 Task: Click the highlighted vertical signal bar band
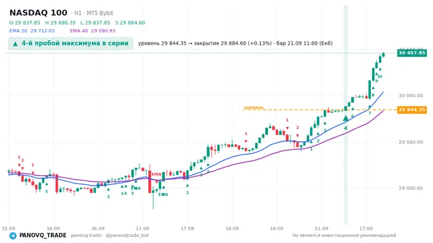coord(346,115)
